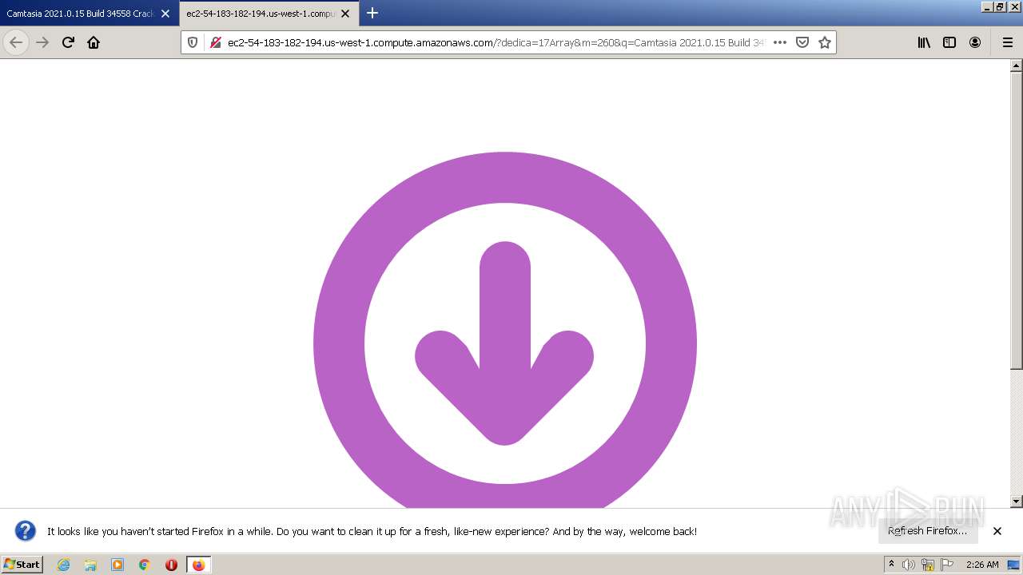Open the Firefox home page
Image resolution: width=1023 pixels, height=575 pixels.
(x=94, y=42)
